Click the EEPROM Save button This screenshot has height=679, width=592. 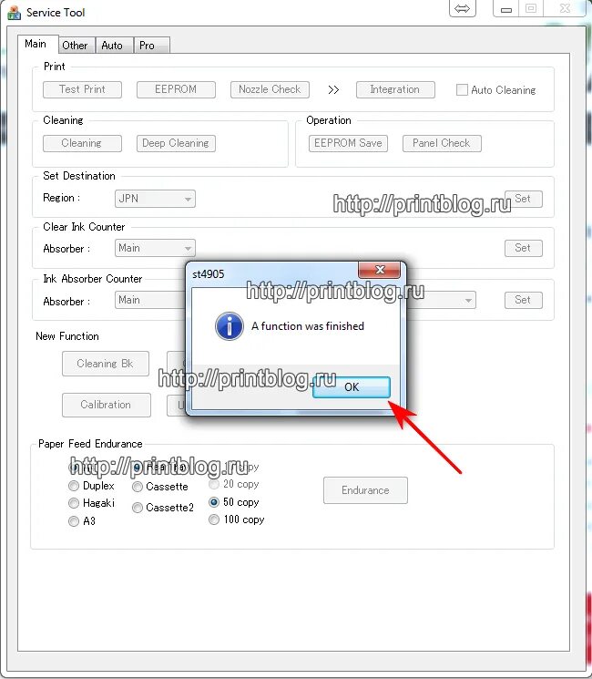[x=348, y=143]
